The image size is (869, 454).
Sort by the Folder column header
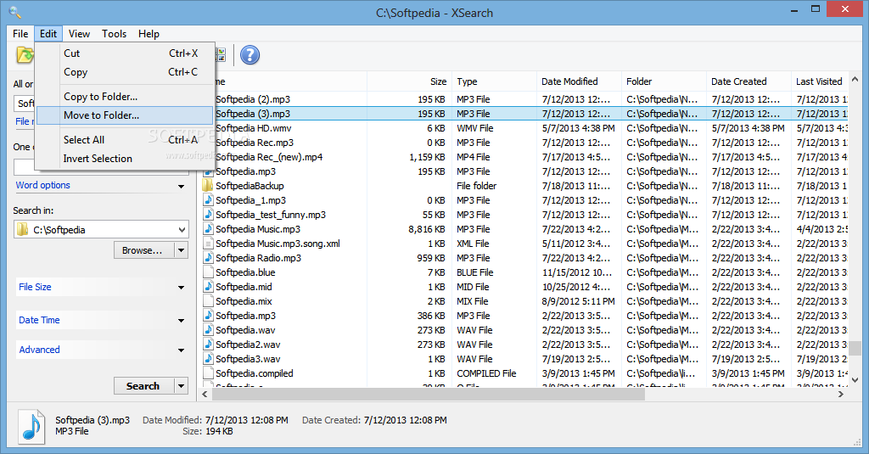664,81
